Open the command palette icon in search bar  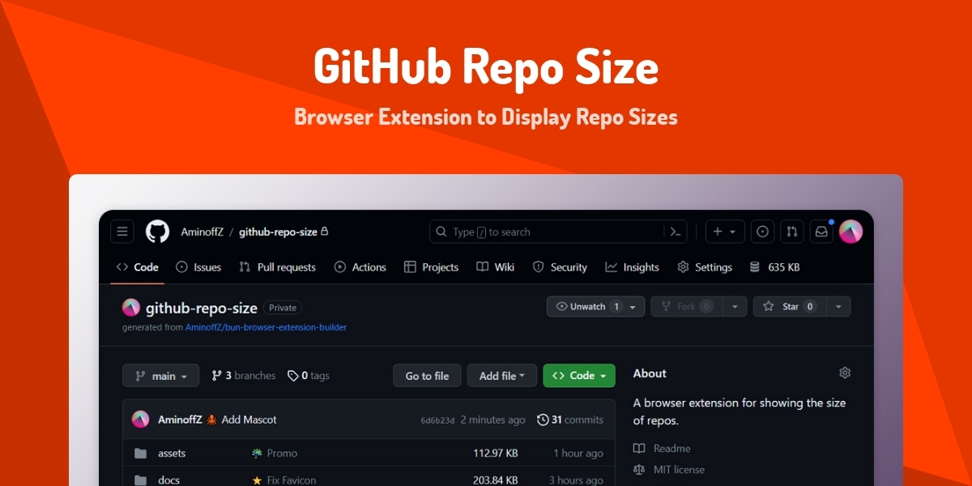click(x=675, y=232)
